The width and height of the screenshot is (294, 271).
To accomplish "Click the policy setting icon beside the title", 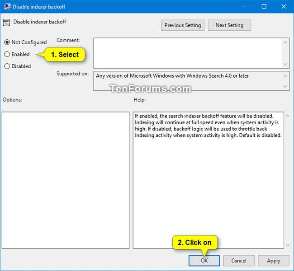I will pyautogui.click(x=6, y=23).
